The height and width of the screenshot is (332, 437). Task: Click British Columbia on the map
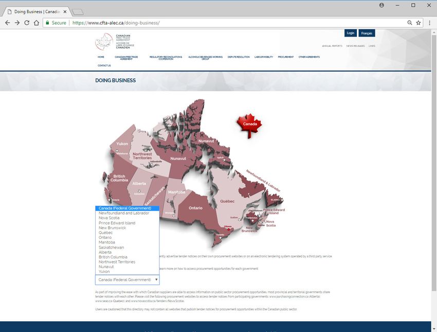(119, 178)
